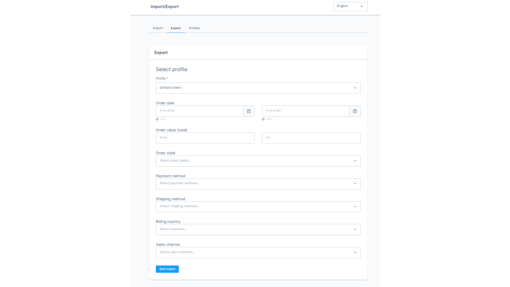
Task: Open the Billing country dropdown
Action: point(258,230)
